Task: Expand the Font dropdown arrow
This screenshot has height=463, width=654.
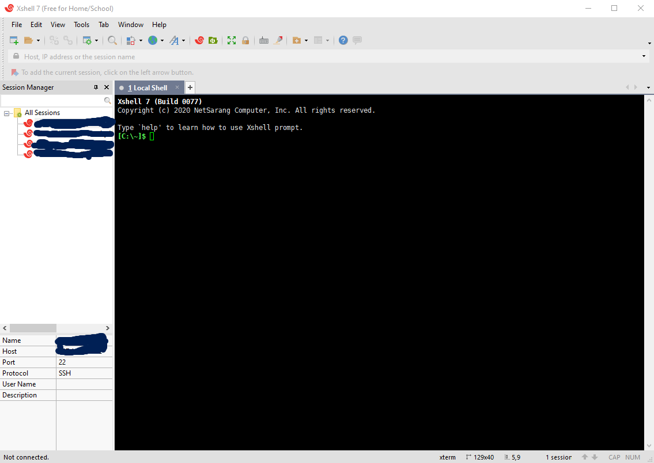Action: point(183,40)
